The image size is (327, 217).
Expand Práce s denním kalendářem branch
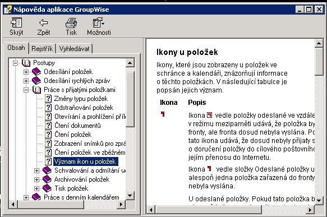(26, 197)
